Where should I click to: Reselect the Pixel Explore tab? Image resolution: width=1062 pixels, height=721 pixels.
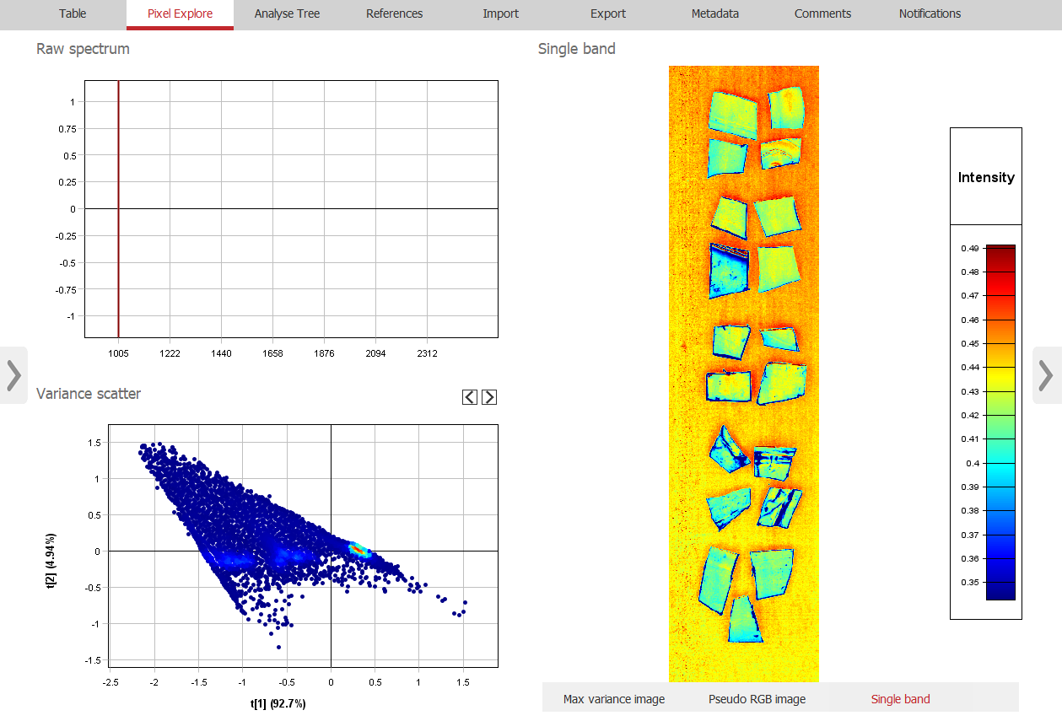(180, 13)
